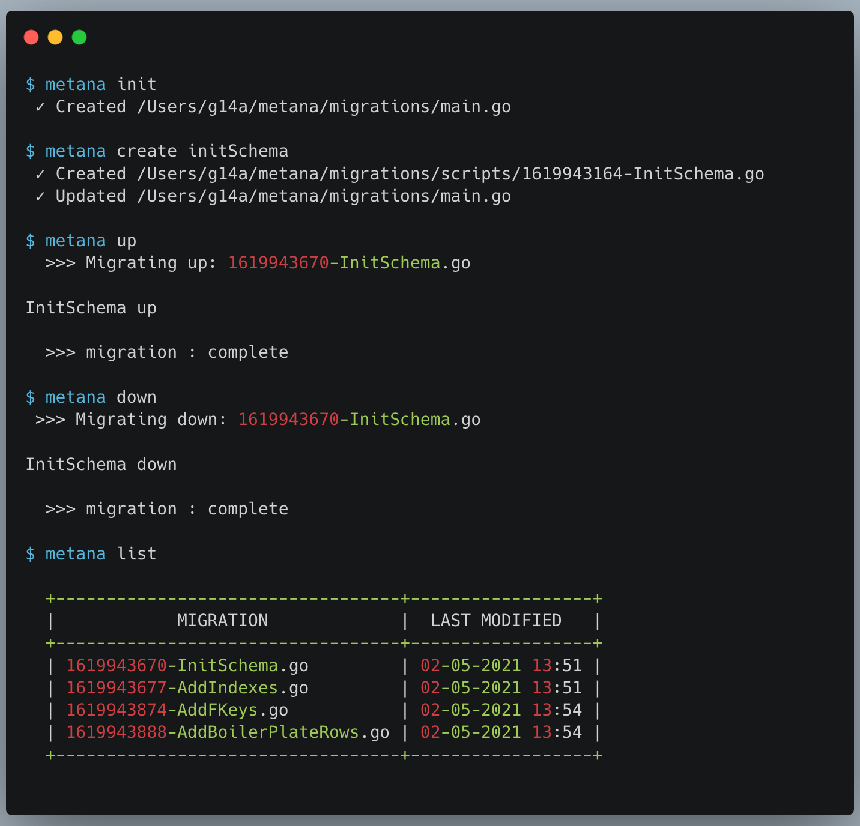Click the yellow minimize window button
This screenshot has width=860, height=826.
click(55, 37)
